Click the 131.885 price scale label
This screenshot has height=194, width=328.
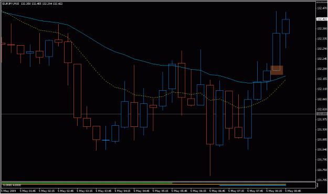click(322, 139)
